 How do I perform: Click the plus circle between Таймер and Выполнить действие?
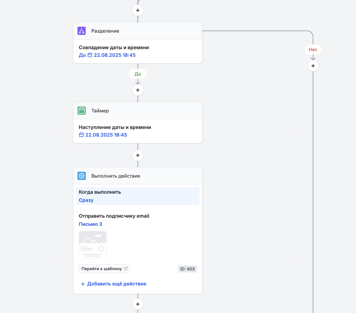click(x=138, y=155)
